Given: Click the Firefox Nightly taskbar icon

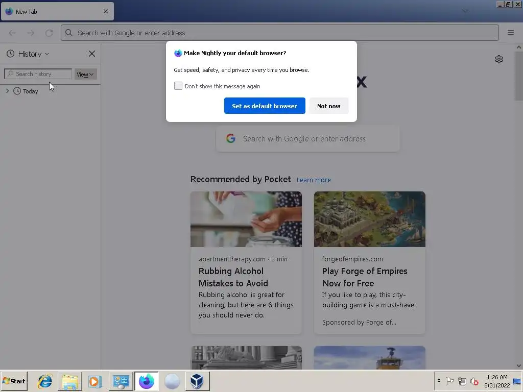Looking at the screenshot, I should click(x=147, y=381).
